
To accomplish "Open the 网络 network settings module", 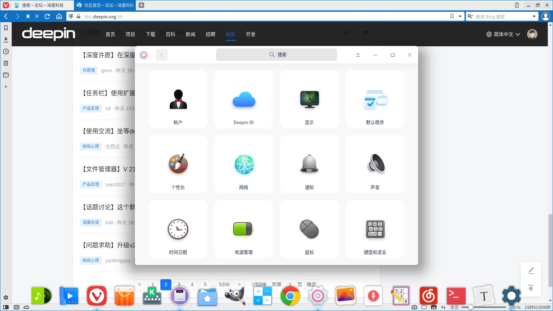I will pos(244,164).
